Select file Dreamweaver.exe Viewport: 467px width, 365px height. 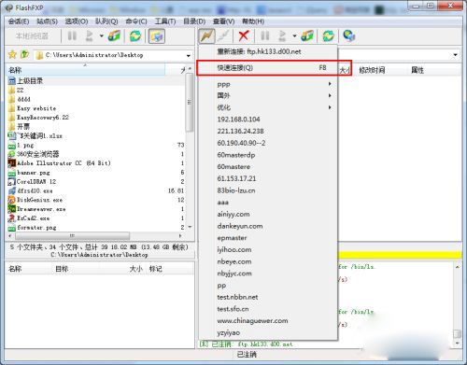coord(96,209)
